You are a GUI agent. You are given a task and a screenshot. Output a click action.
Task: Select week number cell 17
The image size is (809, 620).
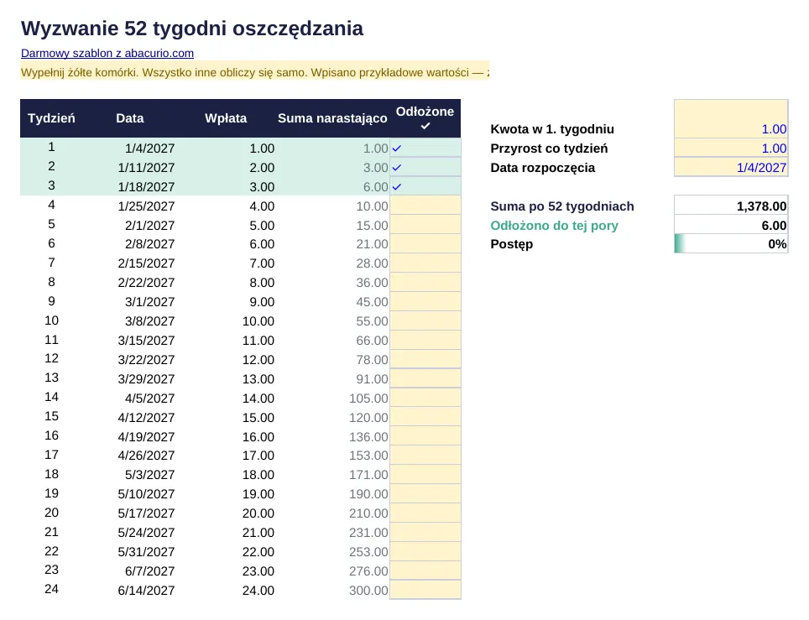[x=51, y=455]
